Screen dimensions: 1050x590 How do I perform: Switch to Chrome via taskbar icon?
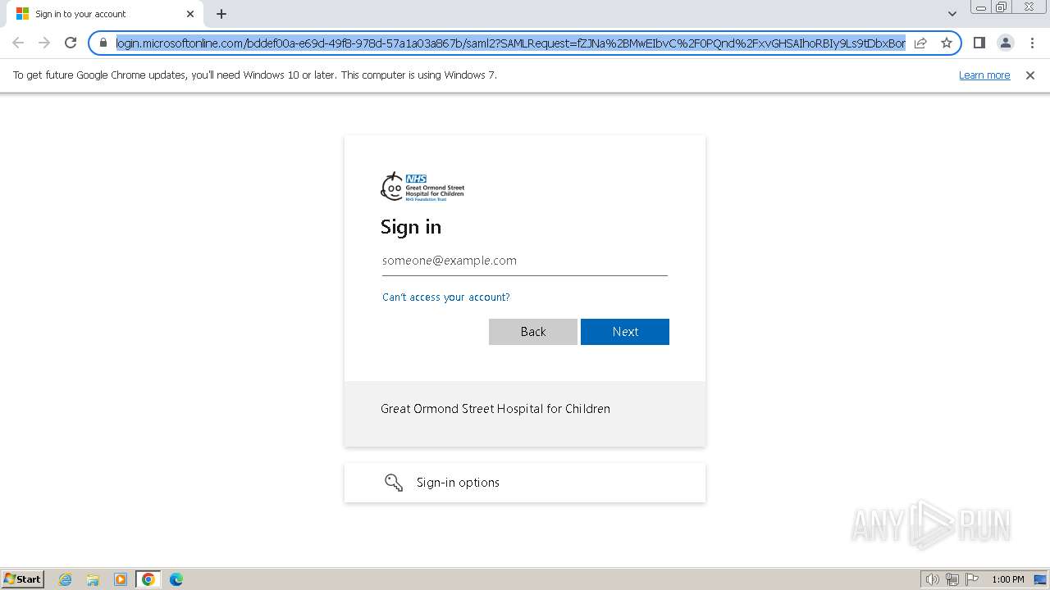148,579
